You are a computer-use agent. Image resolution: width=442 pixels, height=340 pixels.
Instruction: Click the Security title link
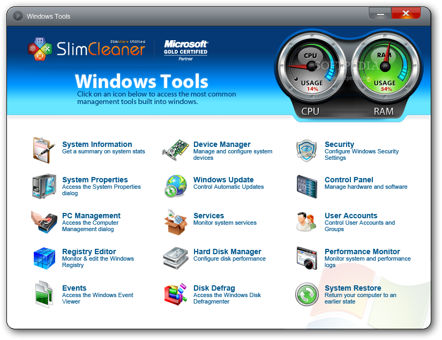pyautogui.click(x=339, y=144)
